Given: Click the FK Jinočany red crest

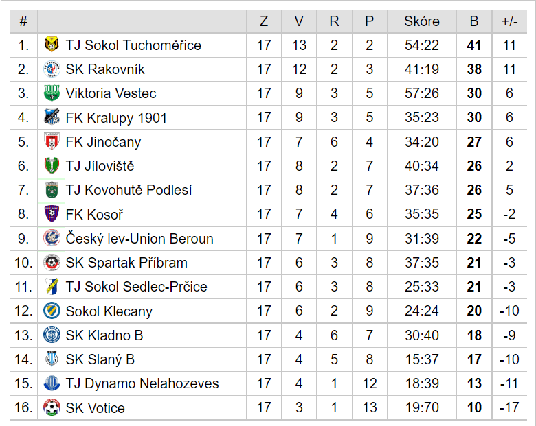Looking at the screenshot, I should 52,141.
